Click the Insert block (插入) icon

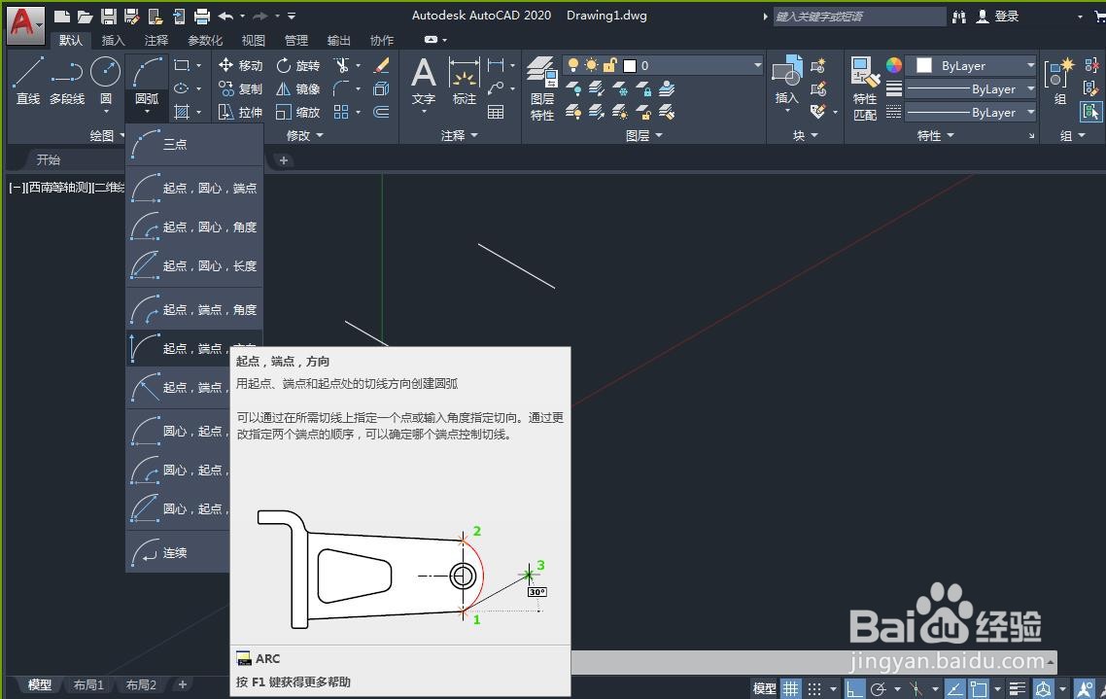(786, 80)
